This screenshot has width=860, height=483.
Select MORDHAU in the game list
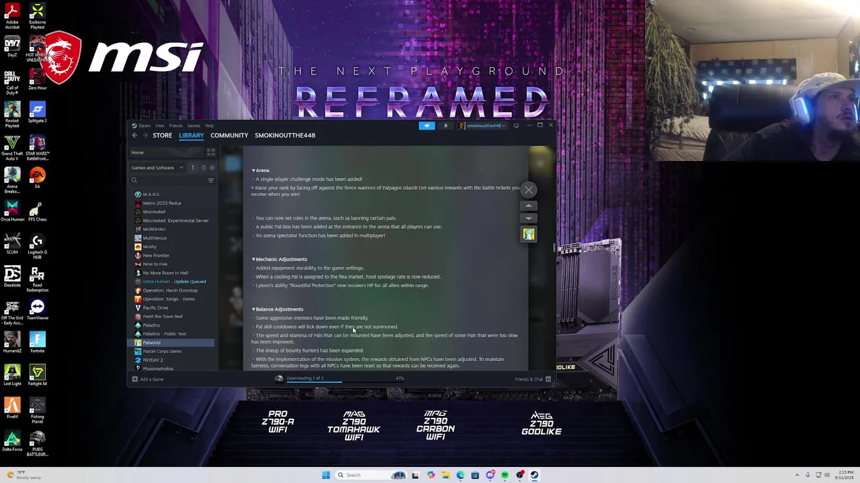coord(154,229)
